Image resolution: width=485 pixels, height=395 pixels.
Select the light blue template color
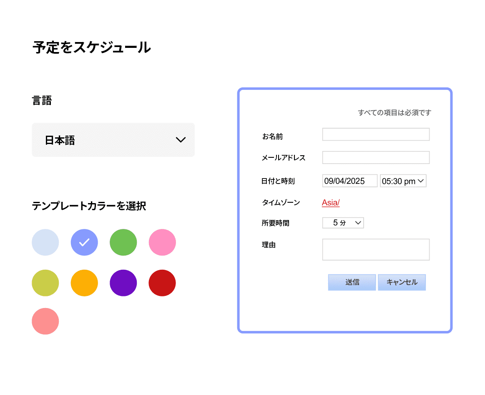tap(45, 242)
